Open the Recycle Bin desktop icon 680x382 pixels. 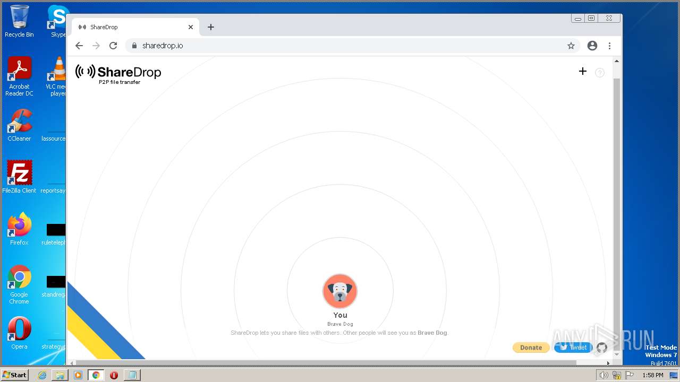coord(19,22)
